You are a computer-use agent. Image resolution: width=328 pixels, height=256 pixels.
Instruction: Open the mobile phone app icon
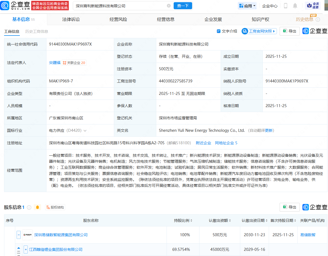(x=286, y=6)
